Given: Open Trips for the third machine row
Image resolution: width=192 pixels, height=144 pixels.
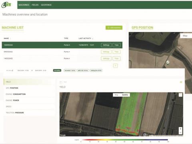Looking at the screenshot, I should point(116,58).
